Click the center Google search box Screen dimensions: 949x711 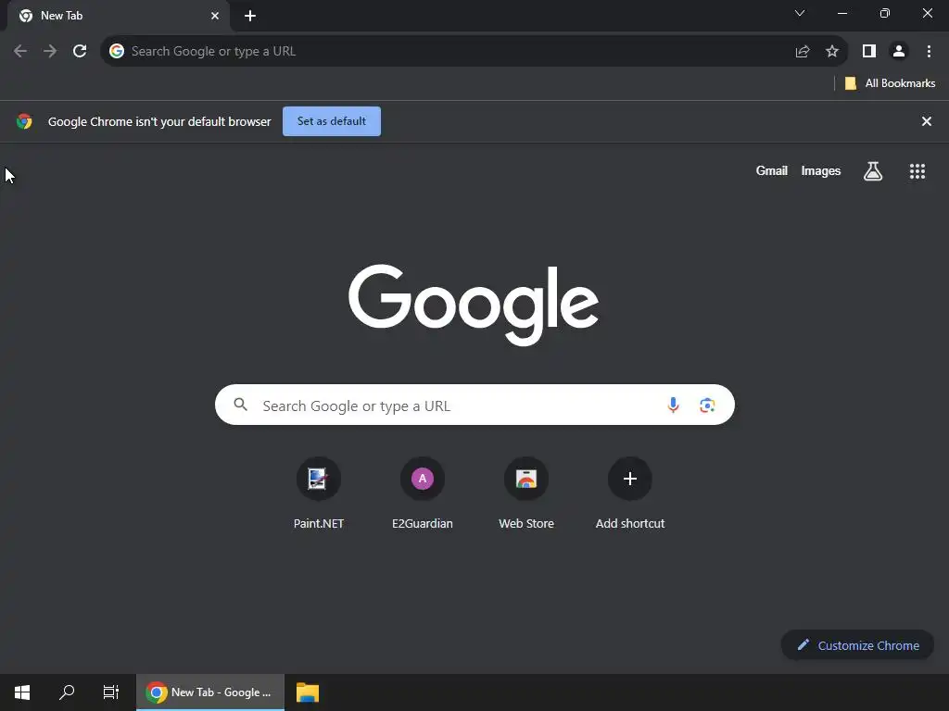[x=474, y=405]
